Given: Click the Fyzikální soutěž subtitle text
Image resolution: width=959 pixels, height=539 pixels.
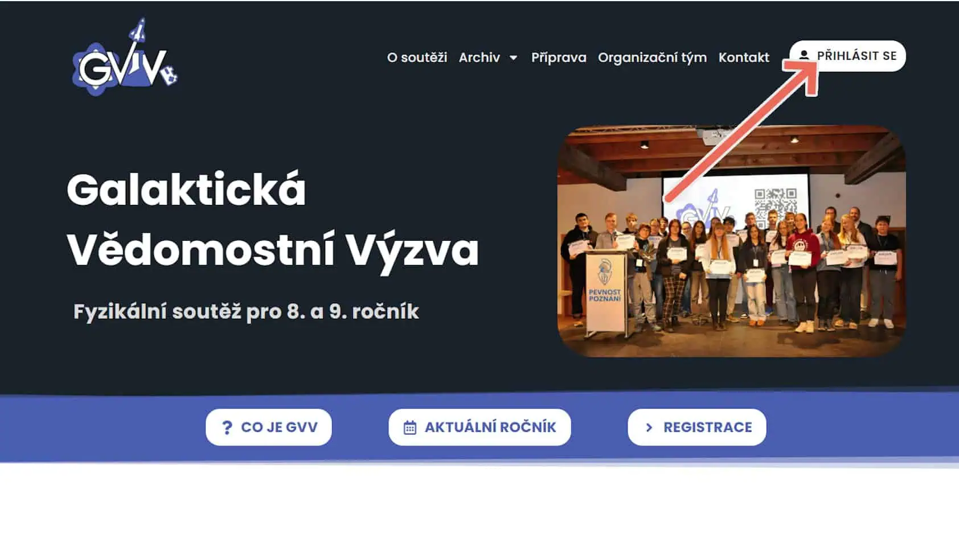Looking at the screenshot, I should click(x=246, y=312).
